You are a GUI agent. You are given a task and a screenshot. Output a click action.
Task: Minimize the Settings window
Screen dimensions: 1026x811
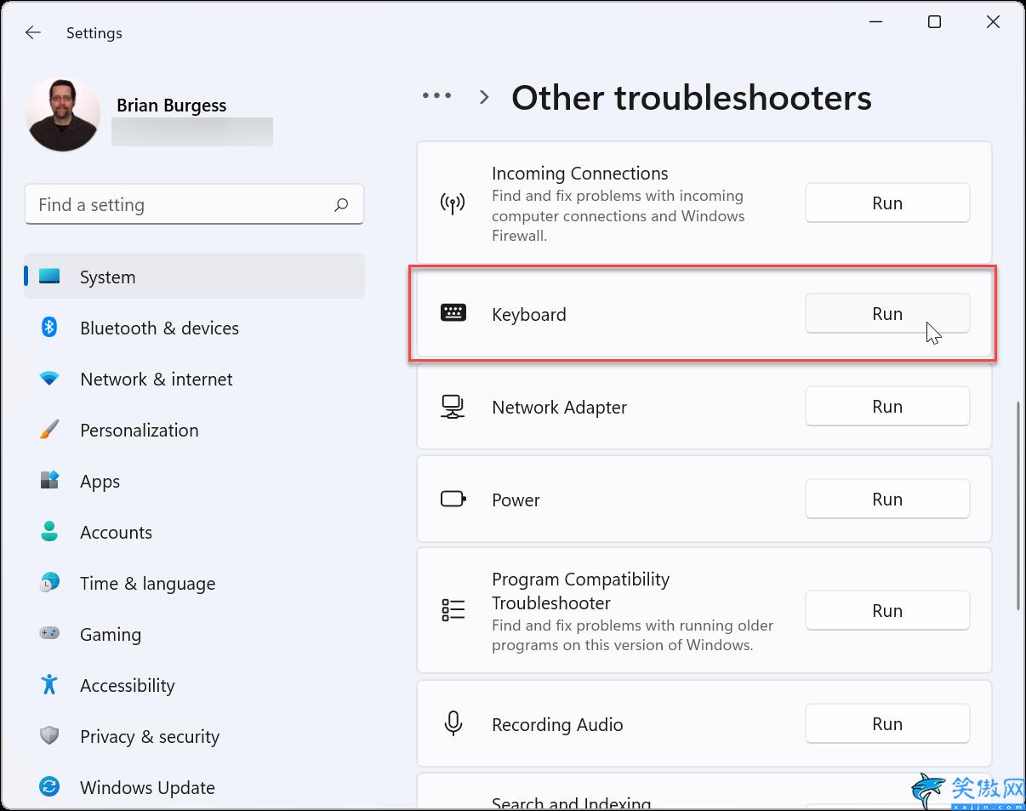pyautogui.click(x=875, y=22)
